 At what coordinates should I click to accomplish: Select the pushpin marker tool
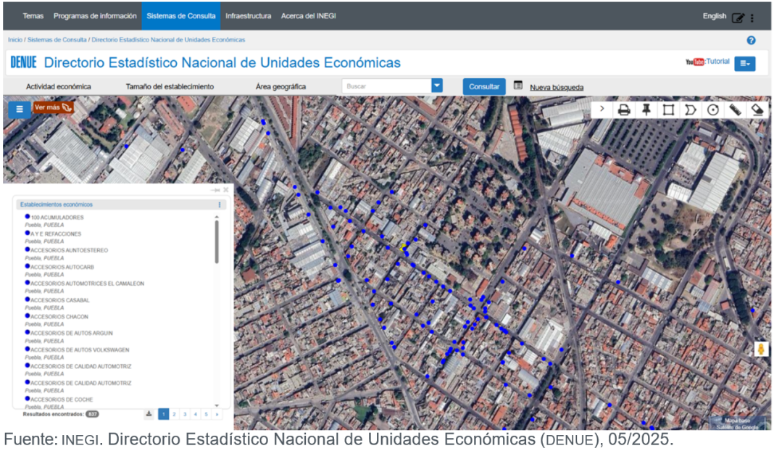click(x=646, y=109)
